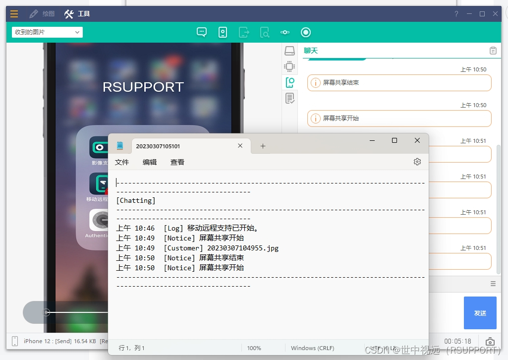Open the 编辑 menu in Notepad
This screenshot has width=508, height=360.
click(x=150, y=162)
